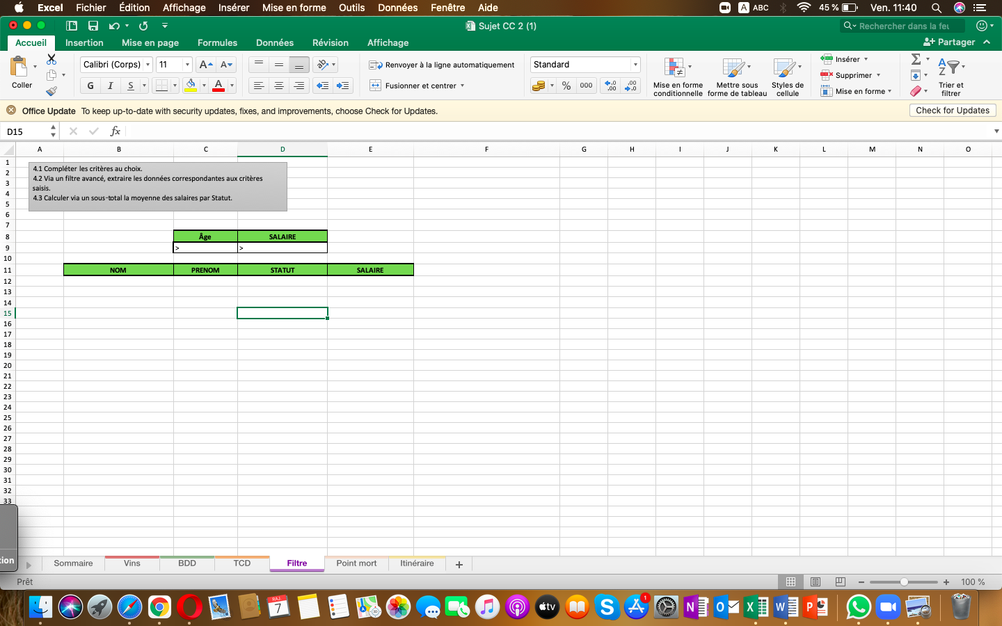The height and width of the screenshot is (626, 1002).
Task: Switch to the Point mort sheet tab
Action: click(x=356, y=563)
